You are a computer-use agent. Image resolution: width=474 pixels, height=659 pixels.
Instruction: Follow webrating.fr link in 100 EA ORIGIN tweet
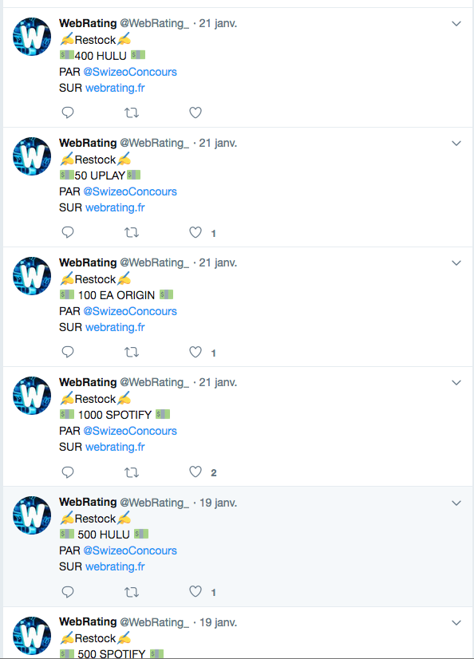[115, 327]
